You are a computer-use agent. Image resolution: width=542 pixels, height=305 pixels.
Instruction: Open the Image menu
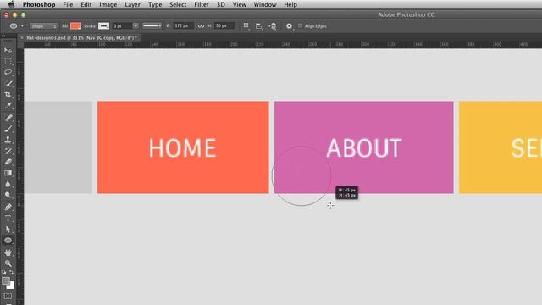click(108, 4)
